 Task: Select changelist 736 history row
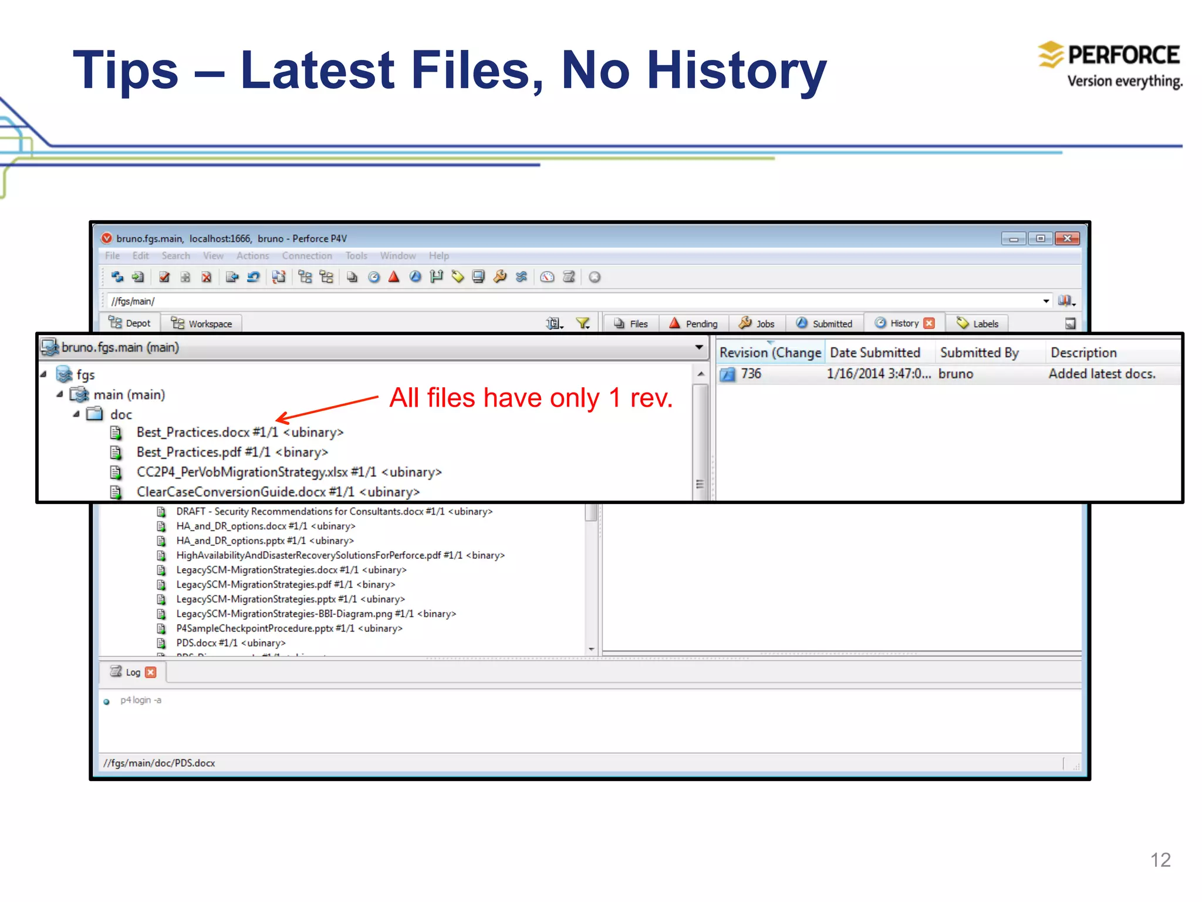click(x=948, y=374)
